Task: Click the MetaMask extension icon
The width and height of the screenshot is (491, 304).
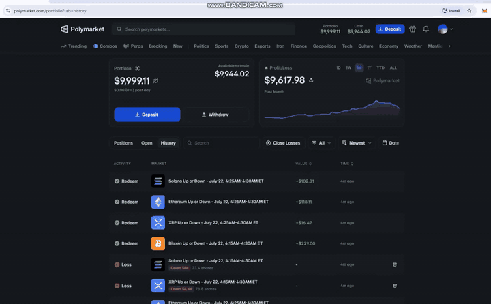Action: pos(484,11)
